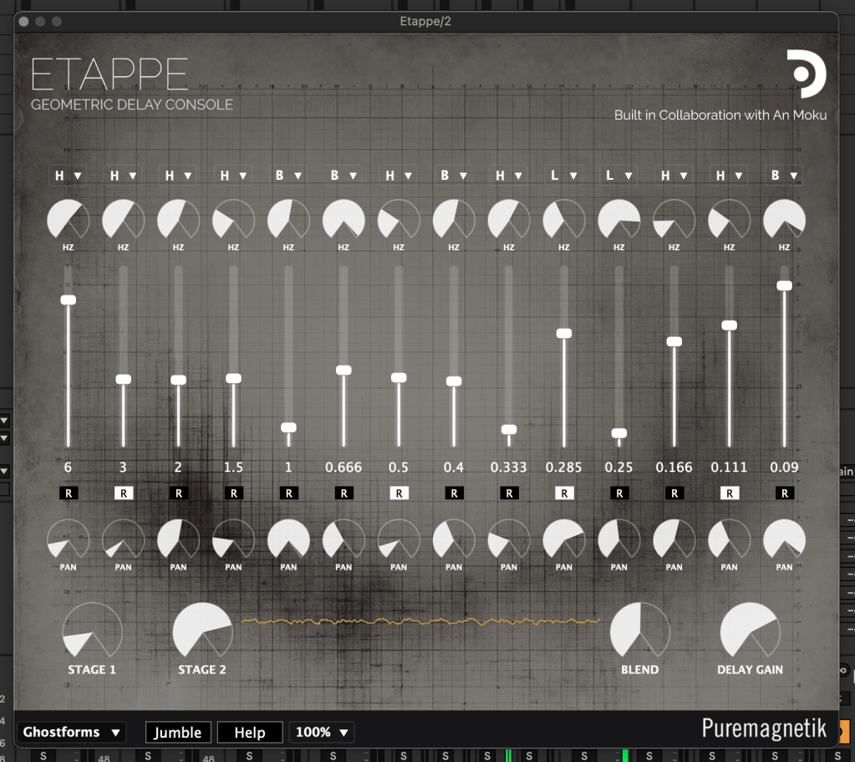This screenshot has height=762, width=855.
Task: Click the Stage 2 knob
Action: [x=202, y=632]
